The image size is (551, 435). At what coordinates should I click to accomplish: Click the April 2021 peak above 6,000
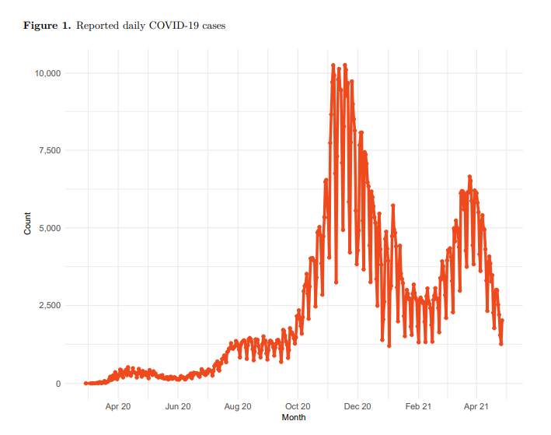pos(469,177)
